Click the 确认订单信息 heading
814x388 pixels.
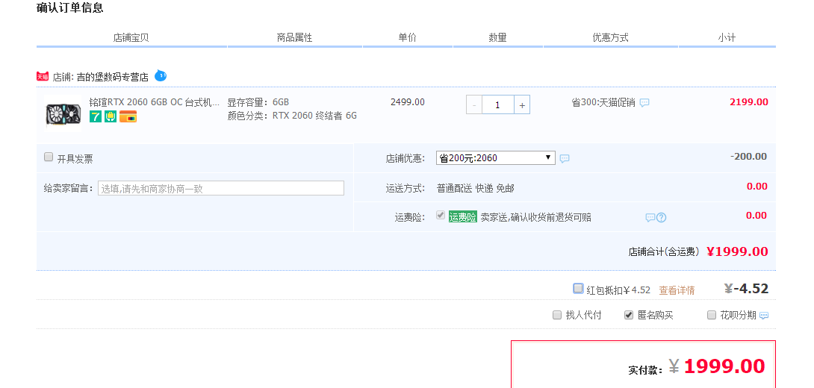(70, 7)
